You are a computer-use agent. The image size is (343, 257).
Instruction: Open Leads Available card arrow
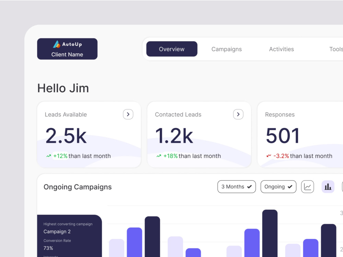128,114
